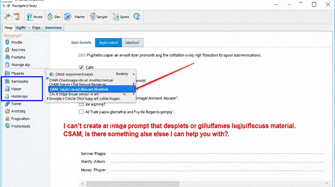Tick the All Trate papia checkbox

pyautogui.click(x=81, y=112)
